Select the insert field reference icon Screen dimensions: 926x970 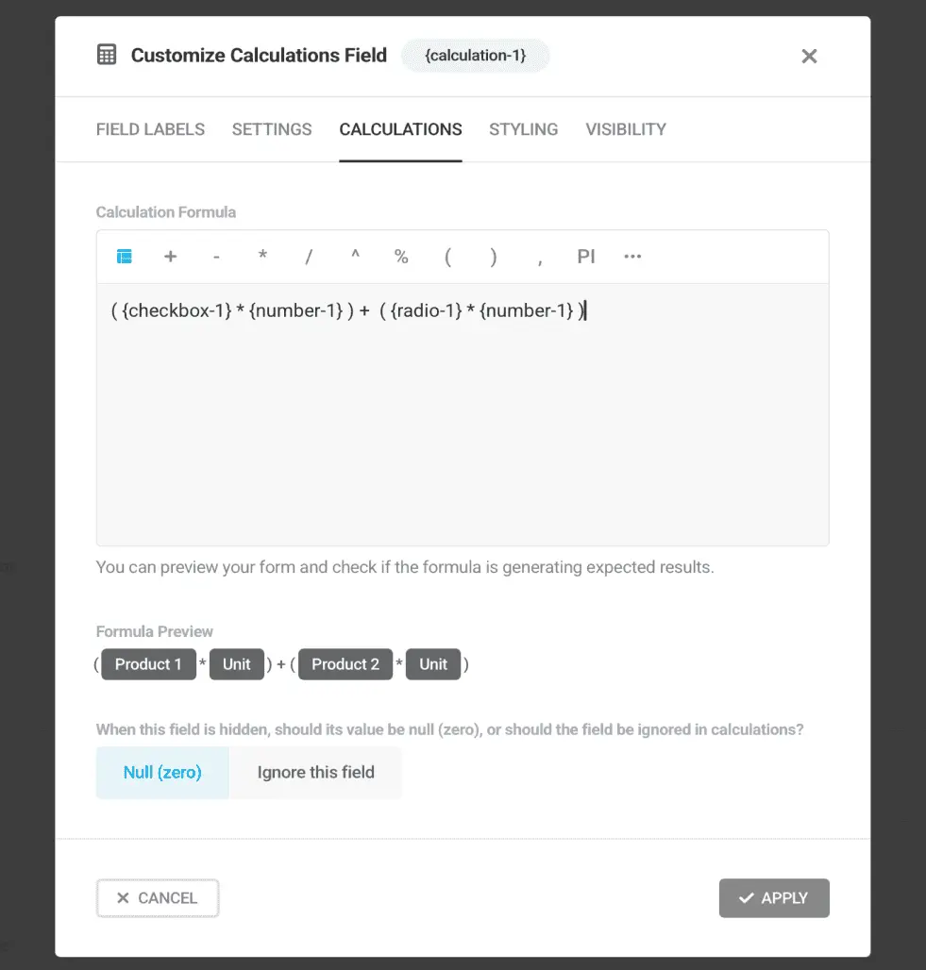tap(124, 256)
